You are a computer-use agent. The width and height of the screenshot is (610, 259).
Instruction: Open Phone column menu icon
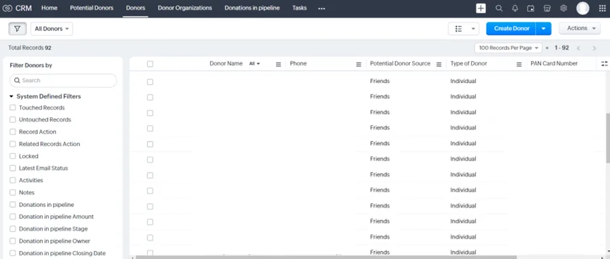(359, 64)
